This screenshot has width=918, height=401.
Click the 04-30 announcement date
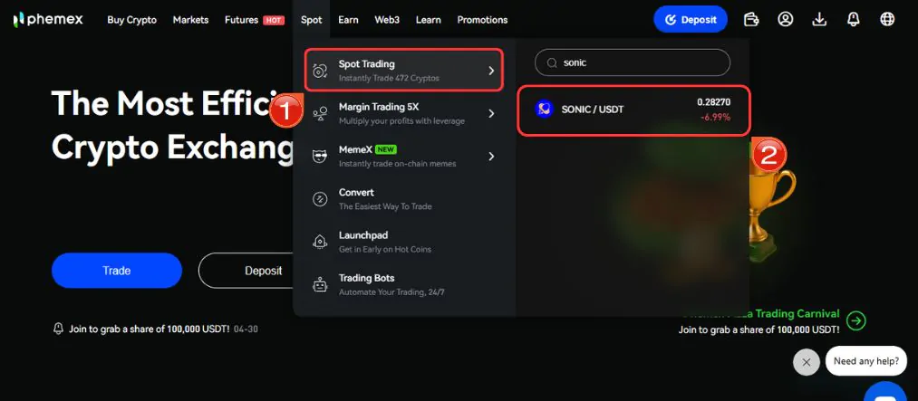(246, 329)
